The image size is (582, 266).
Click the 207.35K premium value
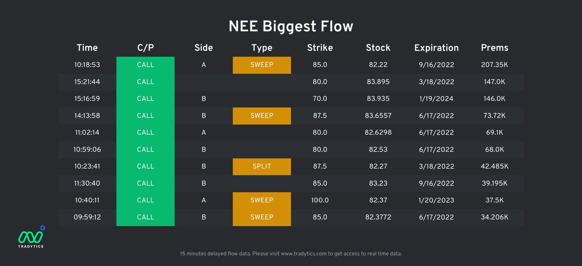pyautogui.click(x=495, y=65)
